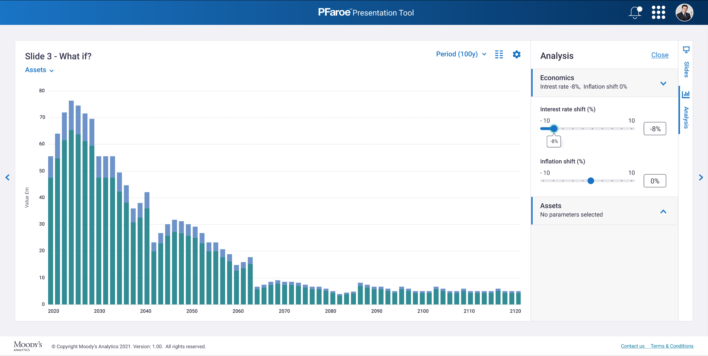Open the apps grid menu
708x356 pixels.
click(658, 12)
